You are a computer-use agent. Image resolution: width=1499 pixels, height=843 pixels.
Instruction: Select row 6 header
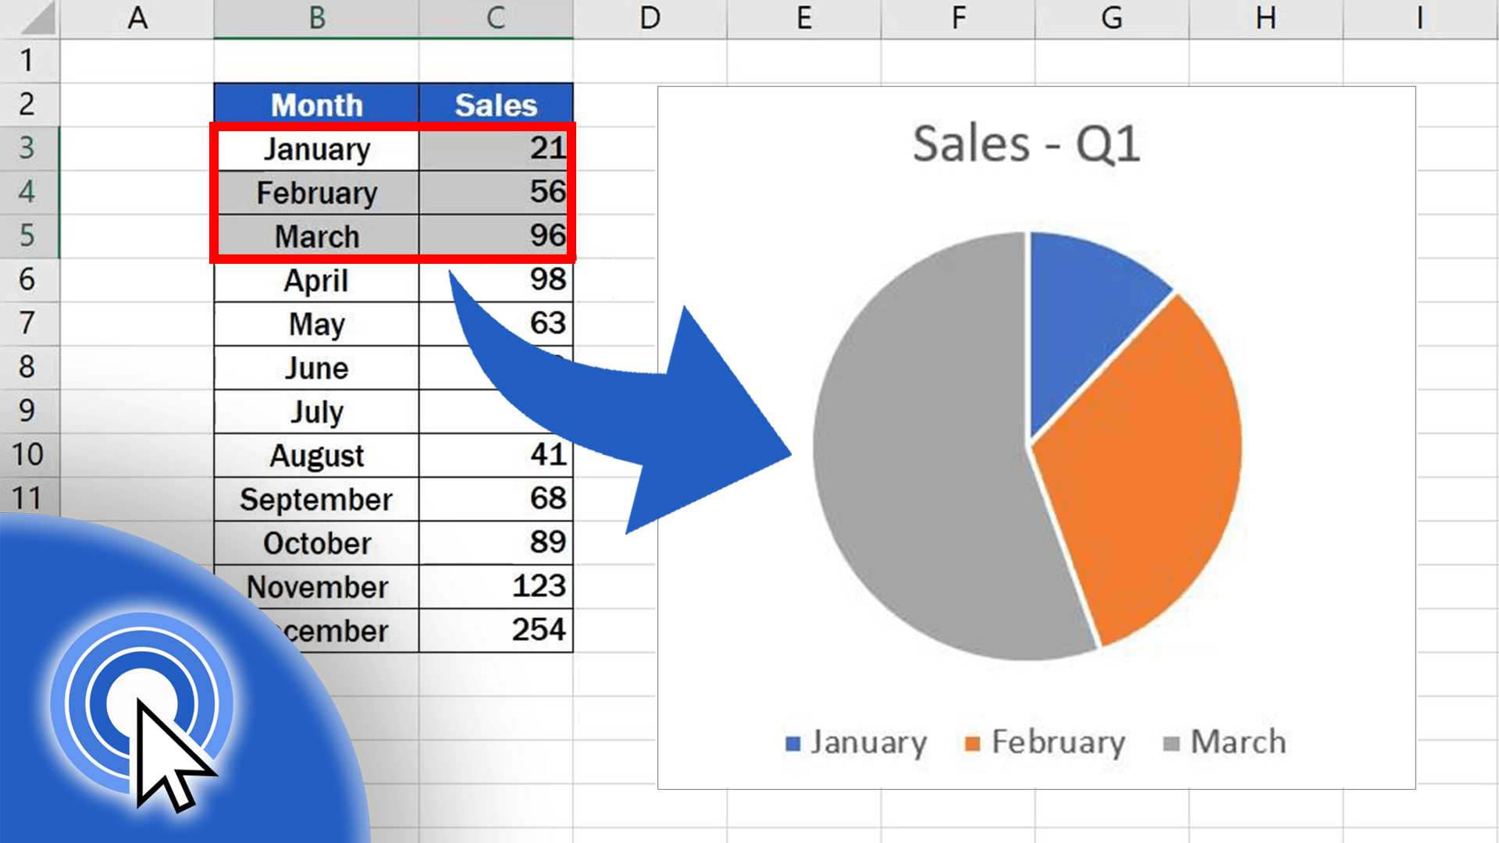coord(29,279)
